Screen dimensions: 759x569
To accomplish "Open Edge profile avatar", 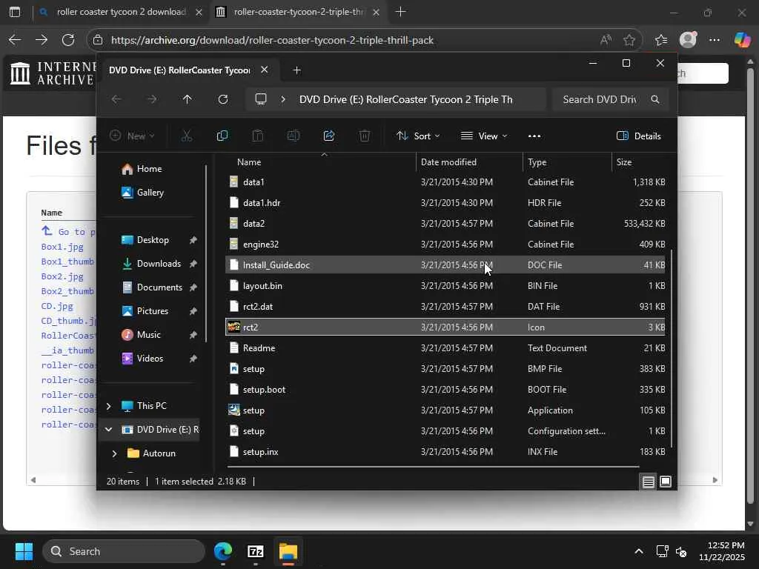I will point(688,40).
